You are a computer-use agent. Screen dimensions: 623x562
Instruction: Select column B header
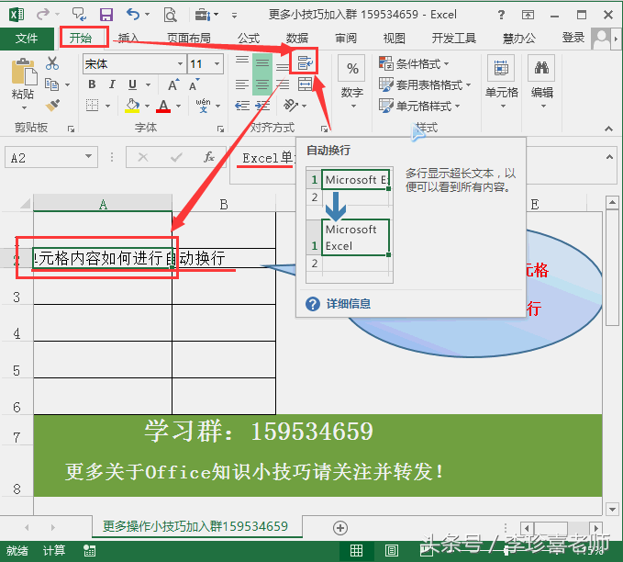click(x=224, y=204)
